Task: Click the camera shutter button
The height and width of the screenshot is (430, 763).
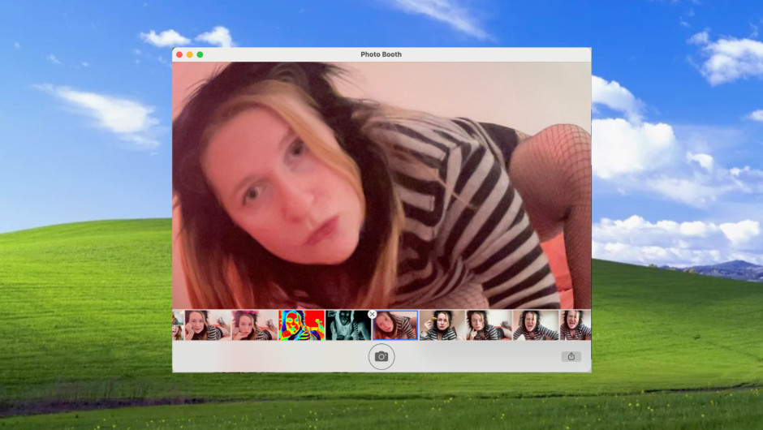Action: (381, 356)
